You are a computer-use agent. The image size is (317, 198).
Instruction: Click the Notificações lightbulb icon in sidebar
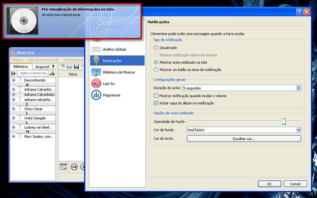pos(96,61)
